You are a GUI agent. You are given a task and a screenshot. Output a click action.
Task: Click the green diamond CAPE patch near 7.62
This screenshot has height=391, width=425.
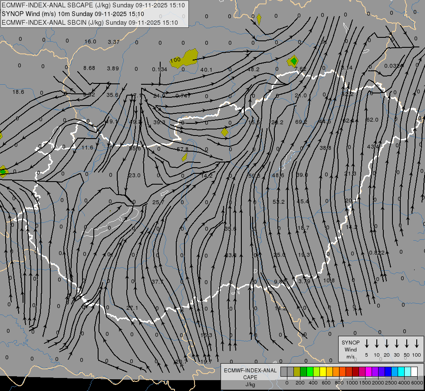click(x=293, y=61)
